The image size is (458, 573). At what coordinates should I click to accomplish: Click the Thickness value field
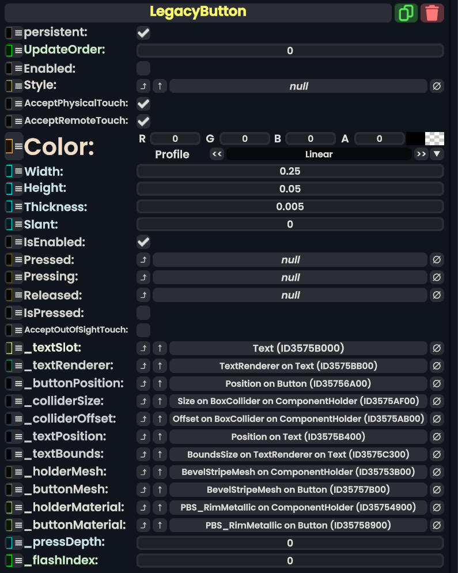(x=290, y=207)
